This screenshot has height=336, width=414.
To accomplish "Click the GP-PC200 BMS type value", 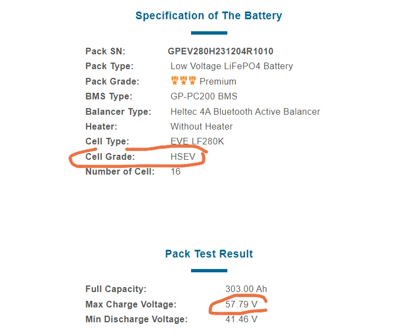I will point(204,96).
